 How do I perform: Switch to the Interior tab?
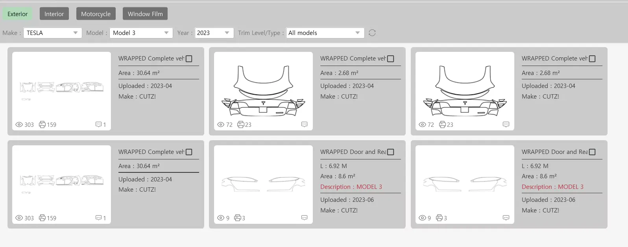[x=54, y=14]
